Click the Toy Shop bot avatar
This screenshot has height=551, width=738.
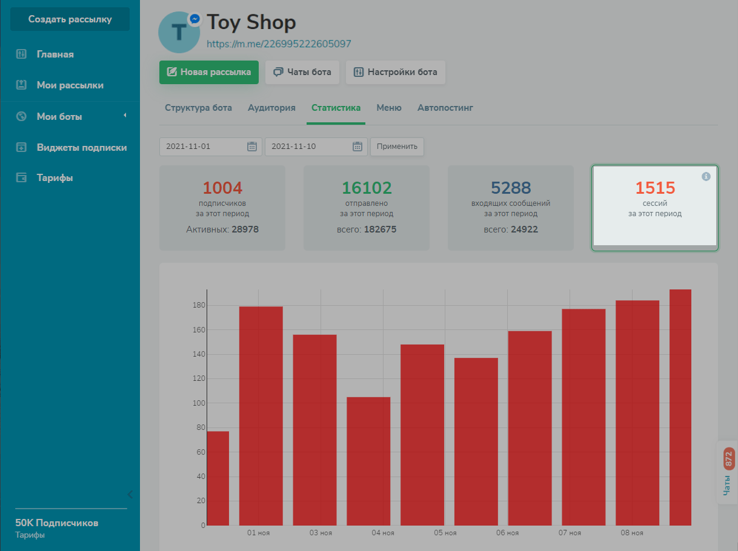pyautogui.click(x=179, y=32)
